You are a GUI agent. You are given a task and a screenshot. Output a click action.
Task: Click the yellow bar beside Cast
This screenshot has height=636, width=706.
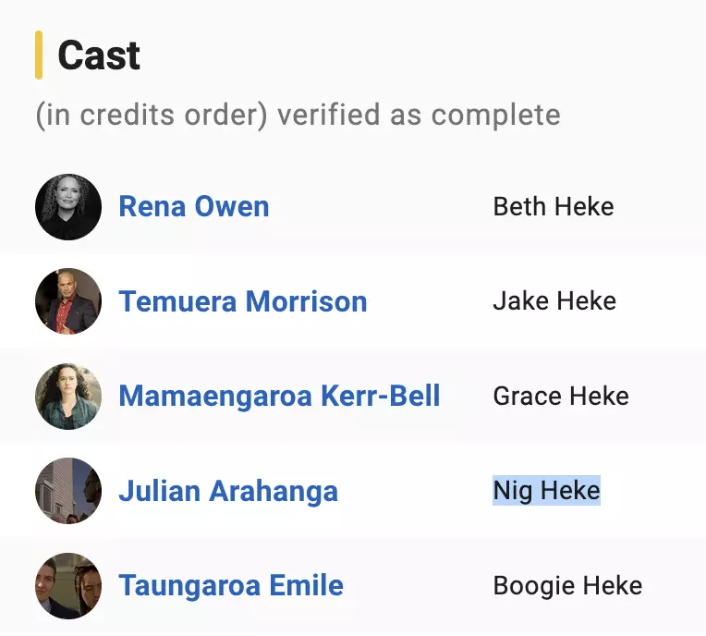pos(39,55)
